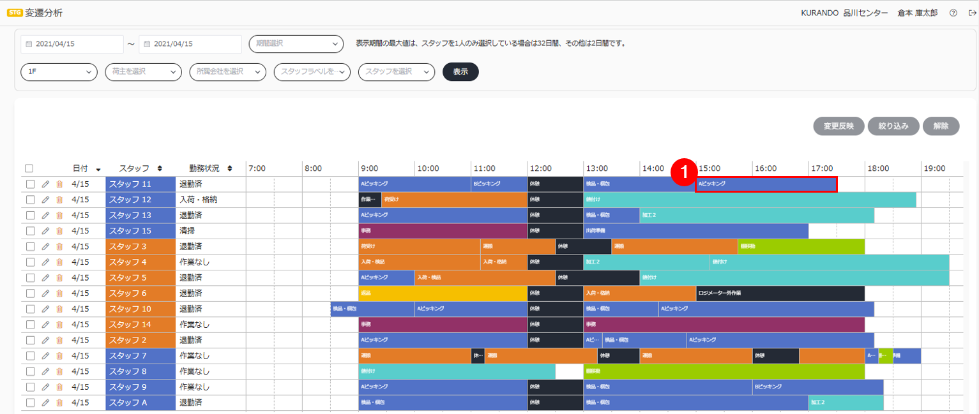
Task: Edit the スタッフ 3 record via its pencil
Action: pos(45,246)
